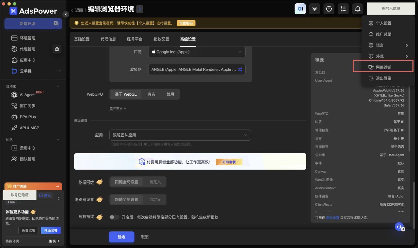The width and height of the screenshot is (418, 248).
Task: Open the team switcher arrows near 默认
Action: tap(59, 198)
